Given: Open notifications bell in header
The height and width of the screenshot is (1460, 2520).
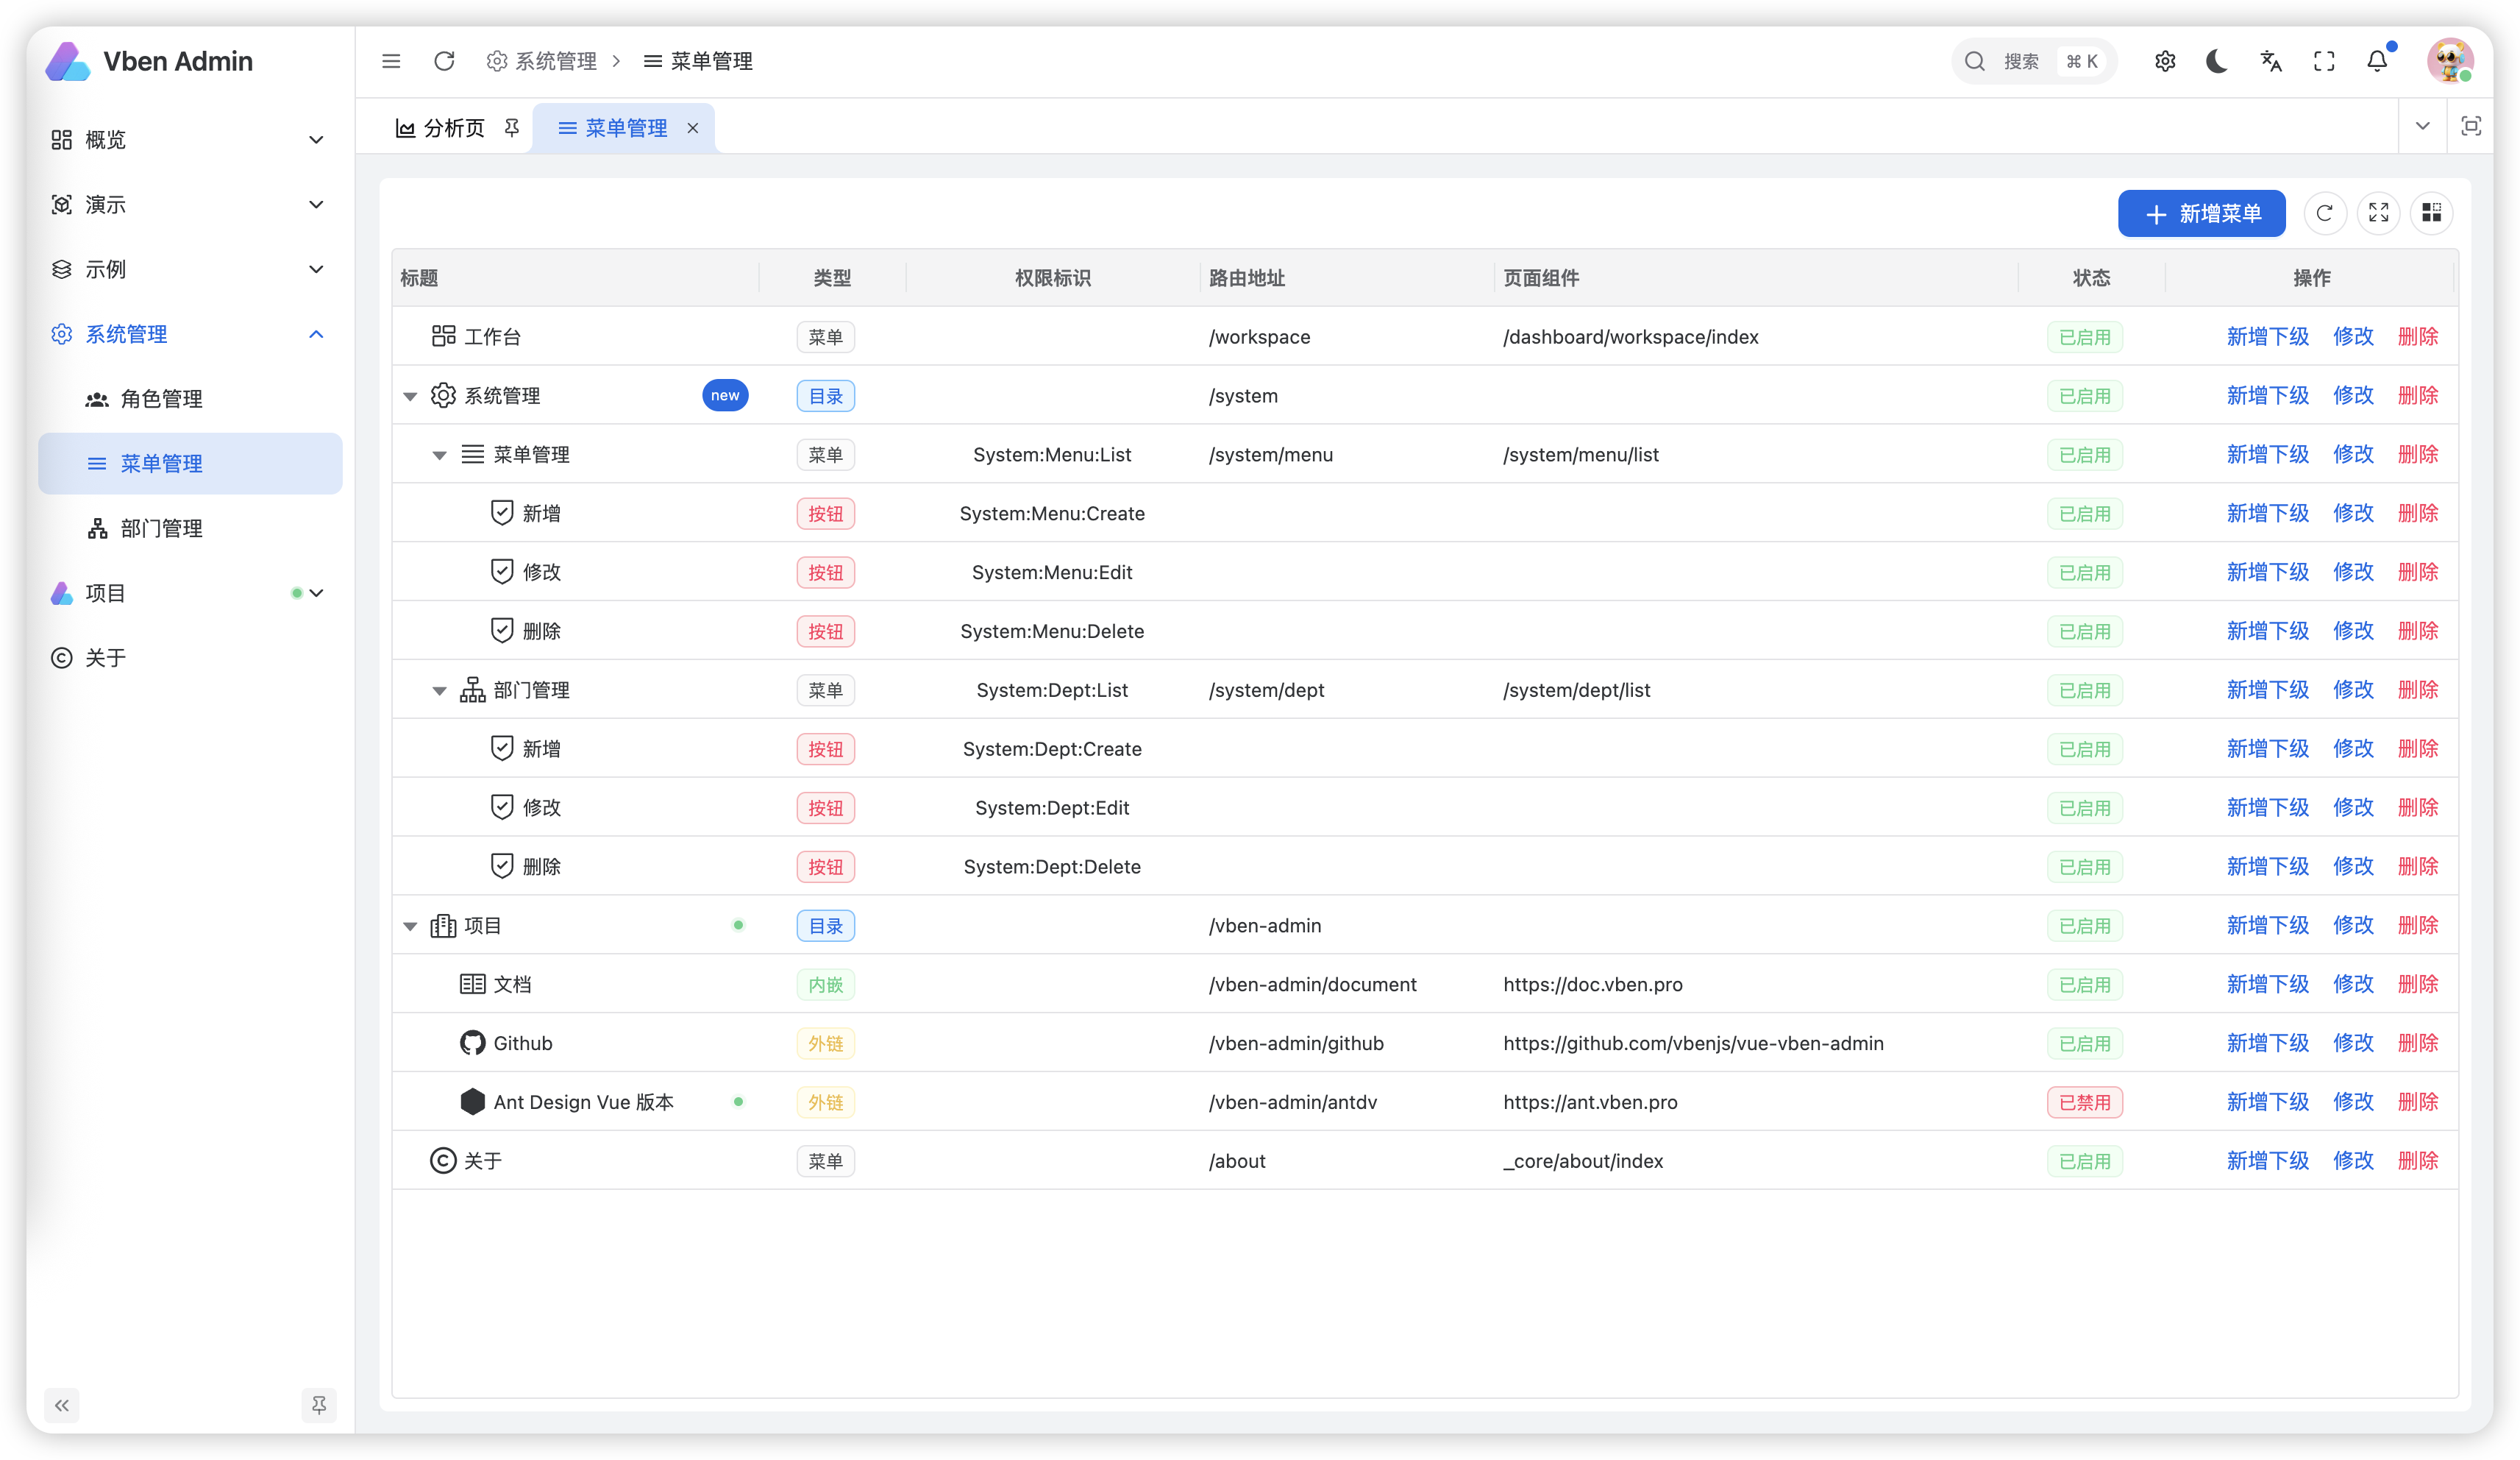Looking at the screenshot, I should pyautogui.click(x=2377, y=61).
